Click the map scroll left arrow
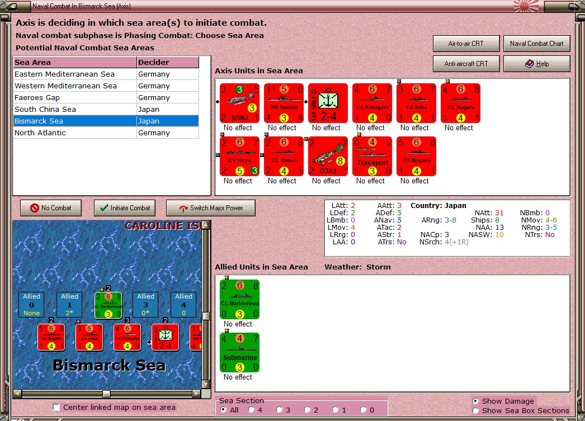Viewport: 585px width, 421px height. click(17, 394)
